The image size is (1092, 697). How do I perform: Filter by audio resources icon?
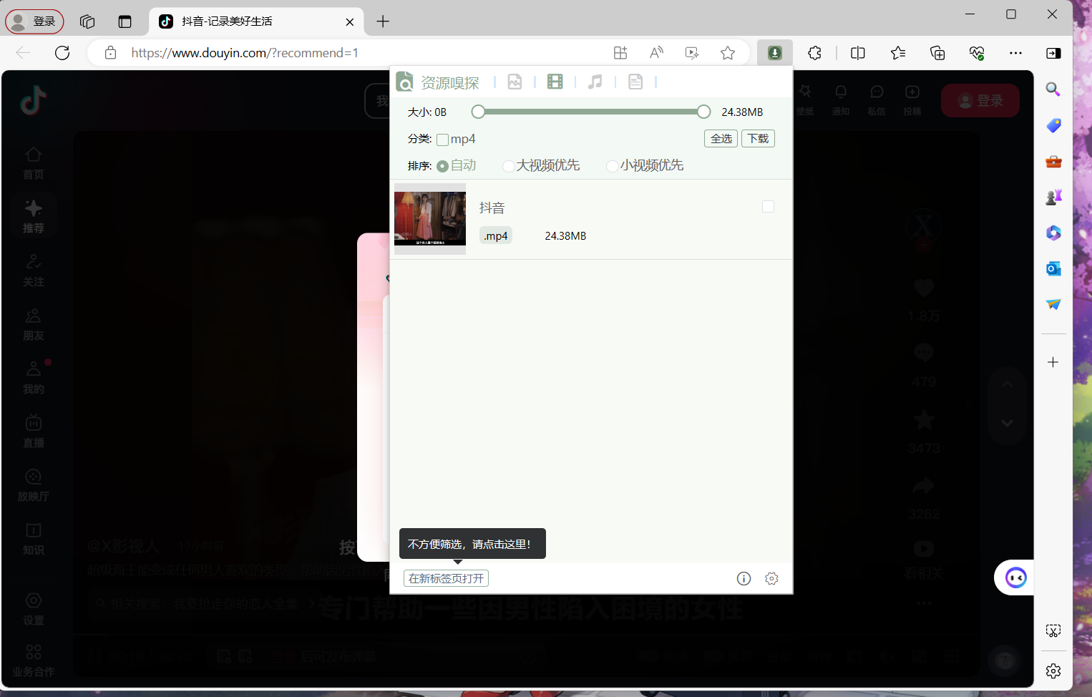595,82
